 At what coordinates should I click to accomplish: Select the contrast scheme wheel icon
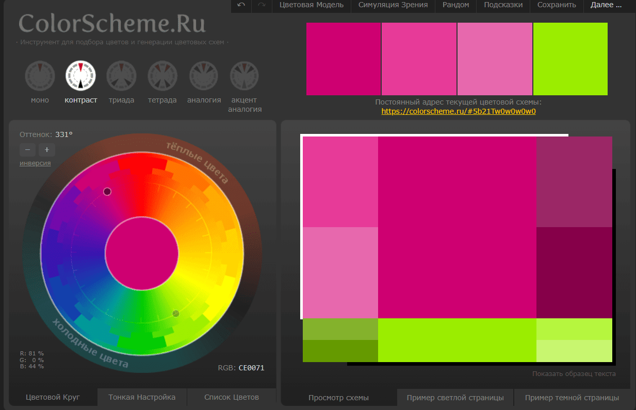pyautogui.click(x=80, y=76)
